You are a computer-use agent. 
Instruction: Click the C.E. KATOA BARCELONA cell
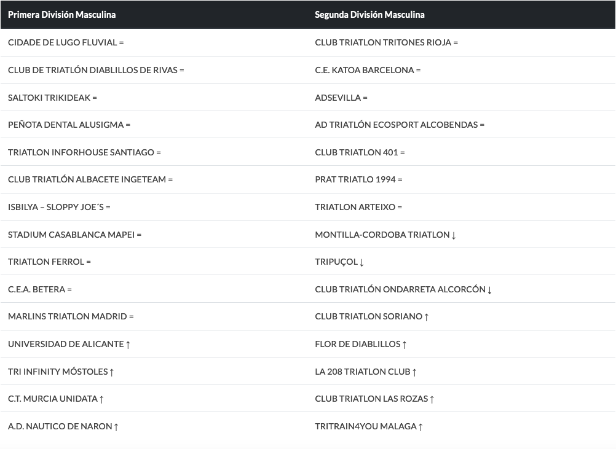tap(368, 70)
